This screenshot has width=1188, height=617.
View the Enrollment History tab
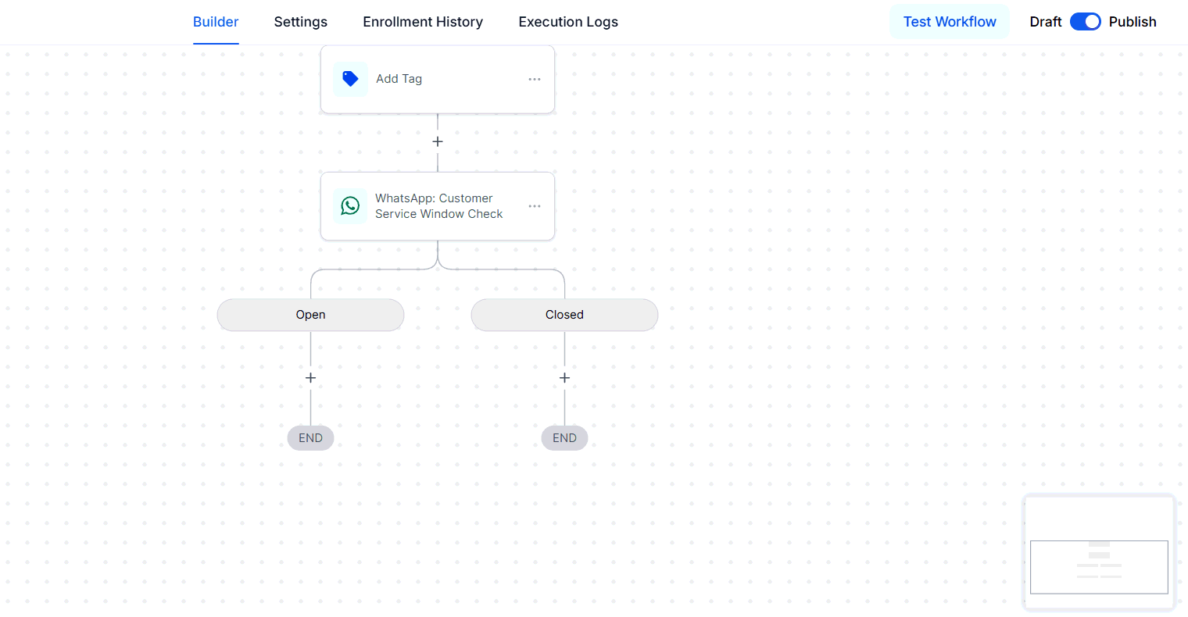click(423, 22)
